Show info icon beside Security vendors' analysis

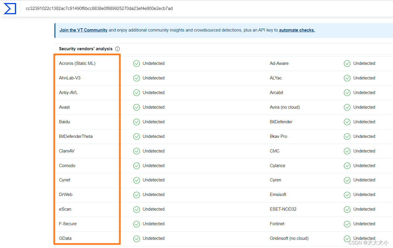(x=117, y=49)
